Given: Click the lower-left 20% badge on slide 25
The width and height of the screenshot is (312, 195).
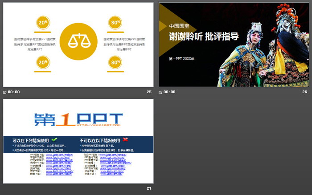Looking at the screenshot, I should pos(43,63).
